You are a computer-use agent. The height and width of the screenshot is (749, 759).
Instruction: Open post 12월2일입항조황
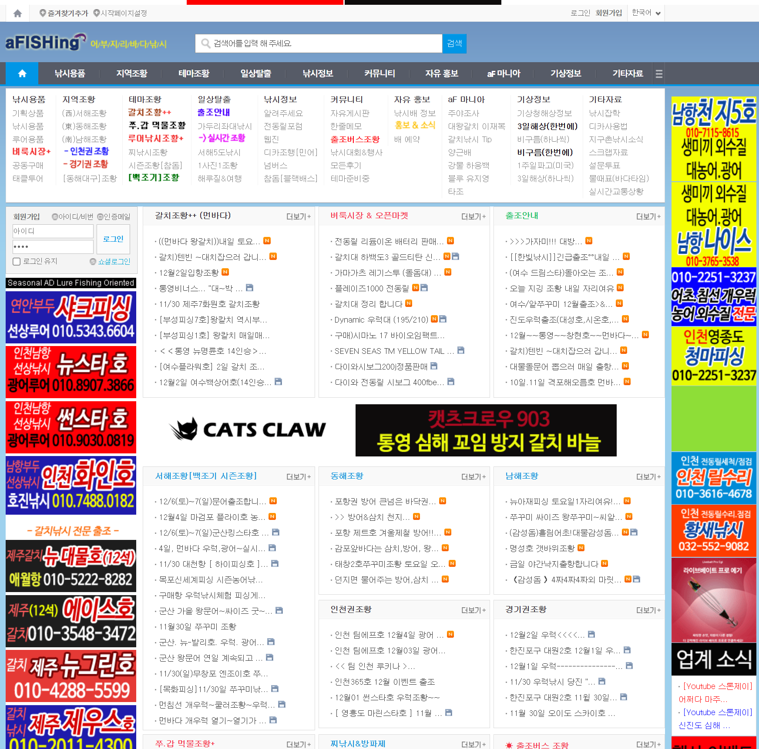click(188, 273)
